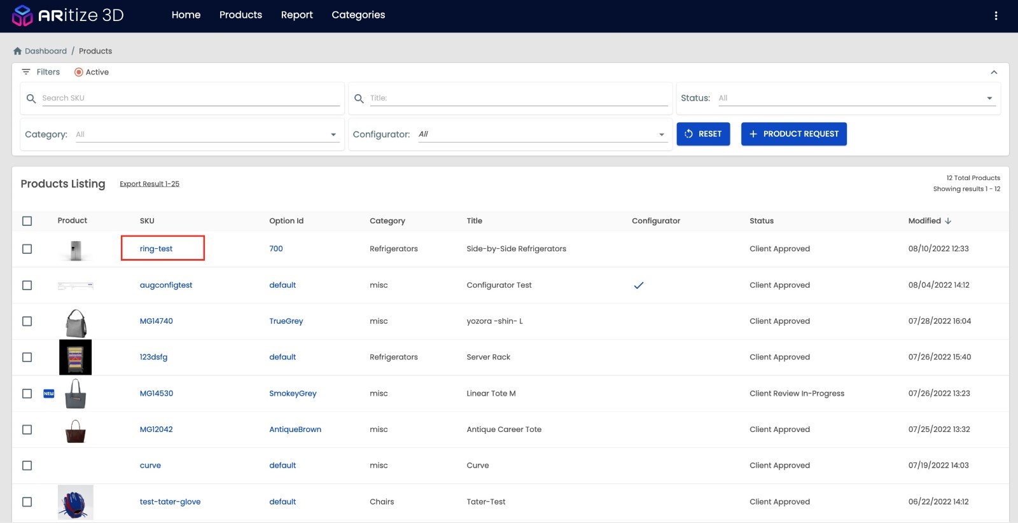Check the MG12042 row checkbox
Image resolution: width=1018 pixels, height=523 pixels.
tap(27, 429)
